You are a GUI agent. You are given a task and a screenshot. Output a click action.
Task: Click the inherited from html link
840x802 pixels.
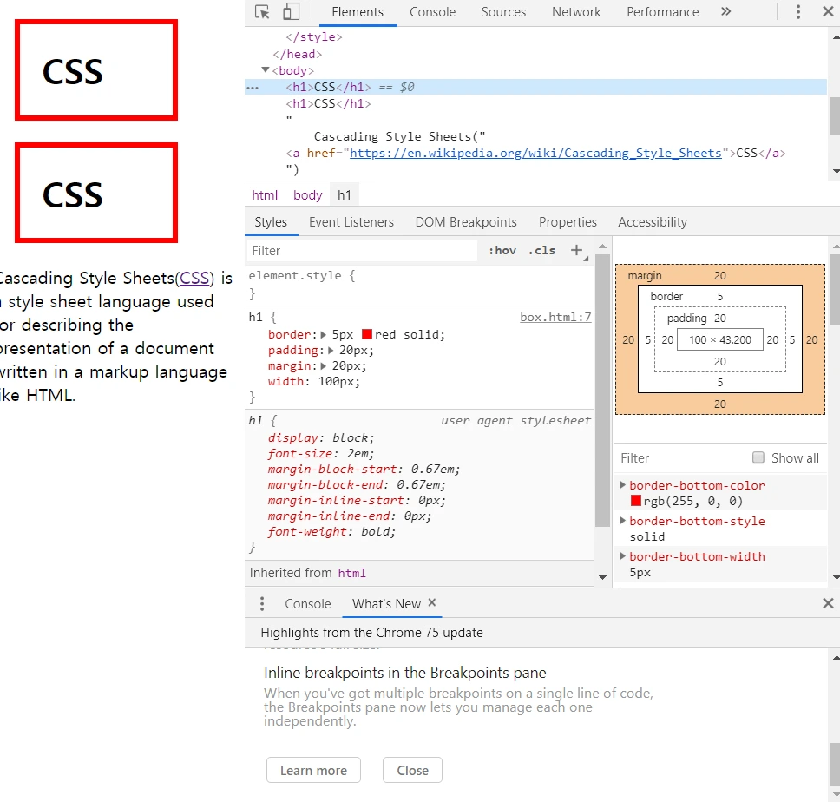pyautogui.click(x=351, y=573)
